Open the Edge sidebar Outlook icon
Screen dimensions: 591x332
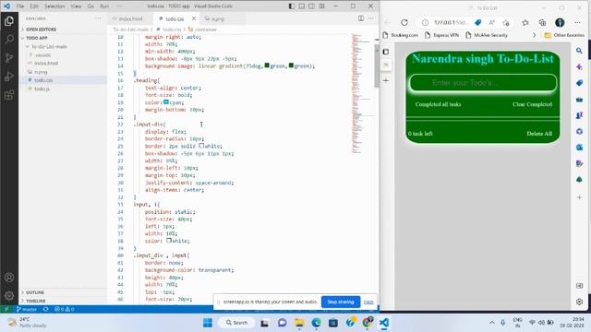point(579,148)
